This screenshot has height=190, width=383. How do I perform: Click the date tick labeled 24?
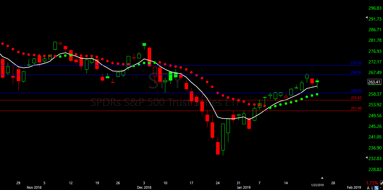pos(218,183)
